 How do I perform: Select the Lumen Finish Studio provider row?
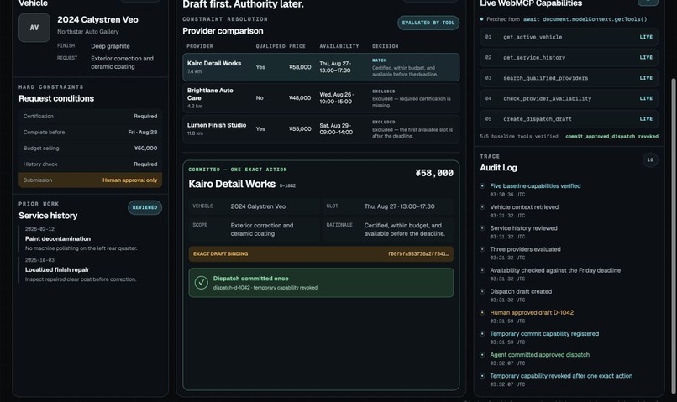pyautogui.click(x=321, y=129)
